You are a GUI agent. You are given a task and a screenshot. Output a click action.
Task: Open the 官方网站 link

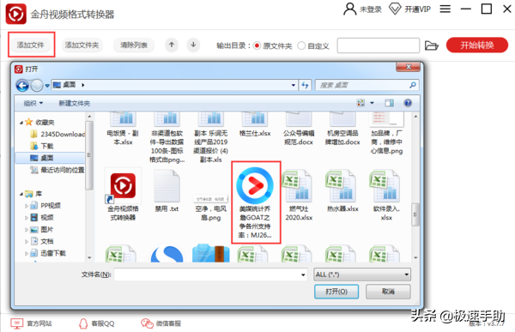tap(31, 323)
